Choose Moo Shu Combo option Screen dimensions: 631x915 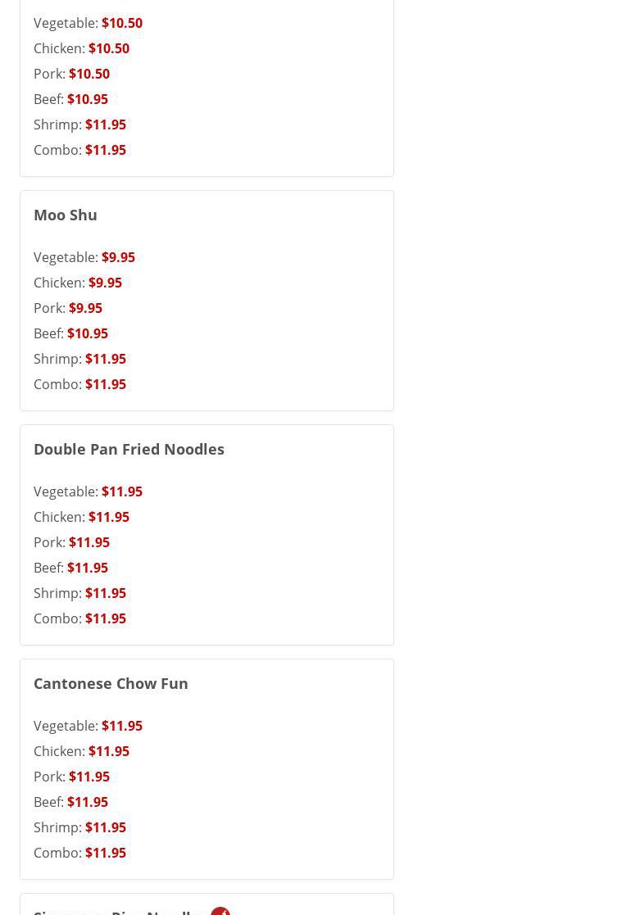pos(79,384)
